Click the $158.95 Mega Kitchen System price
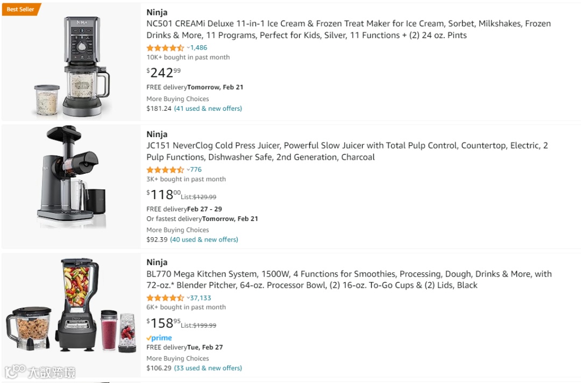Image resolution: width=581 pixels, height=383 pixels. pyautogui.click(x=164, y=323)
